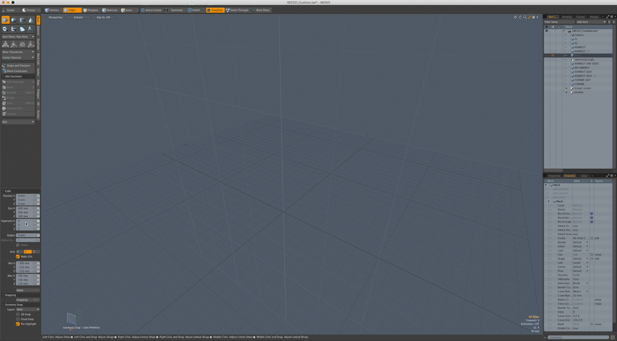Toggle the Snapping toolbar button
The width and height of the screenshot is (617, 341).
215,10
